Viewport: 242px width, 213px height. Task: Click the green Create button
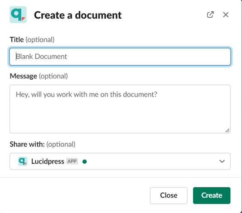click(212, 195)
